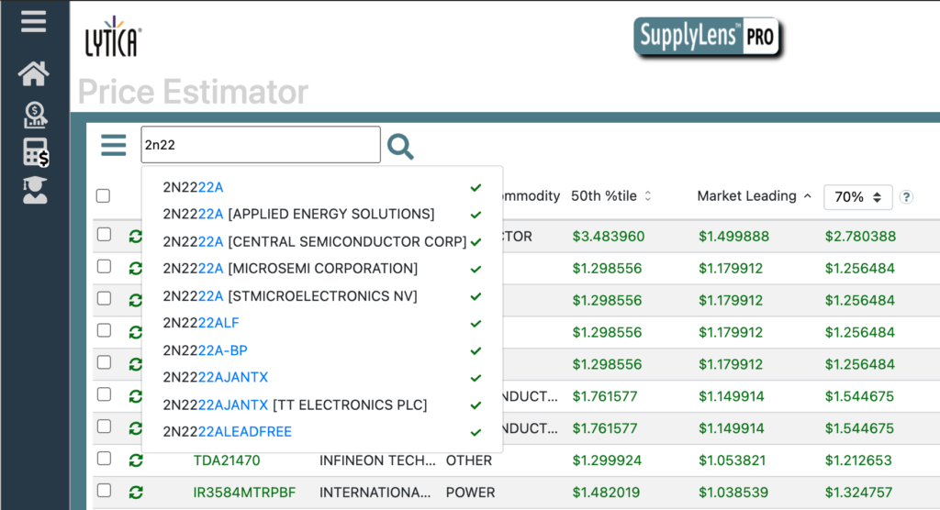Sort by Market Leading column
The height and width of the screenshot is (510, 940).
point(755,196)
